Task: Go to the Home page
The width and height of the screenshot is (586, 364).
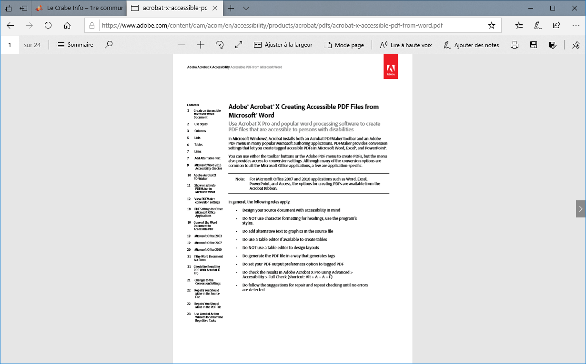Action: [67, 25]
